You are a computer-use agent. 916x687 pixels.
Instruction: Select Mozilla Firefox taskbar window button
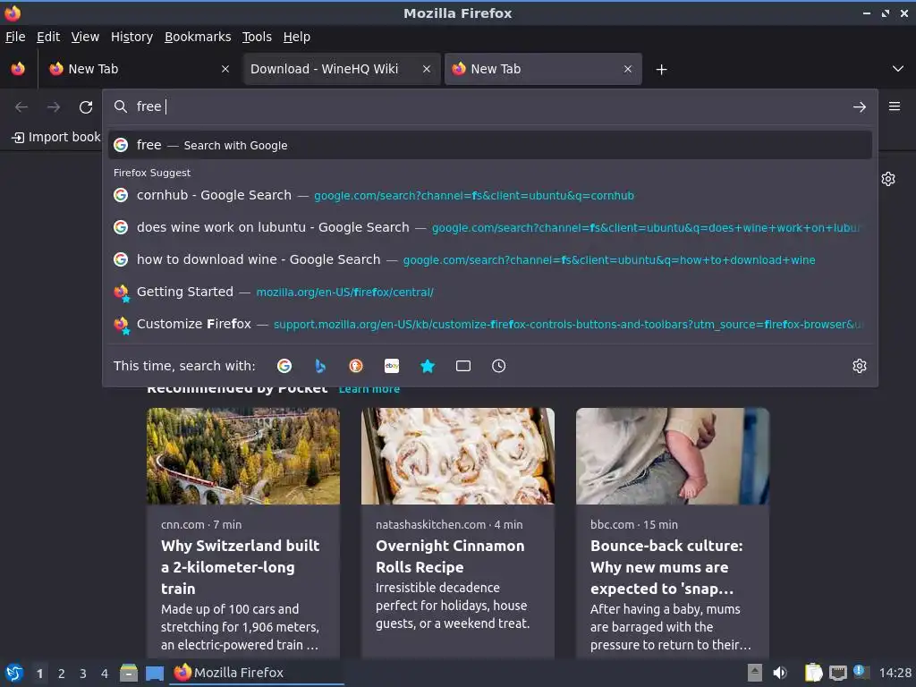tap(257, 673)
